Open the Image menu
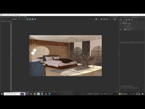Image resolution: width=145 pixels, height=109 pixels. (x=20, y=17)
